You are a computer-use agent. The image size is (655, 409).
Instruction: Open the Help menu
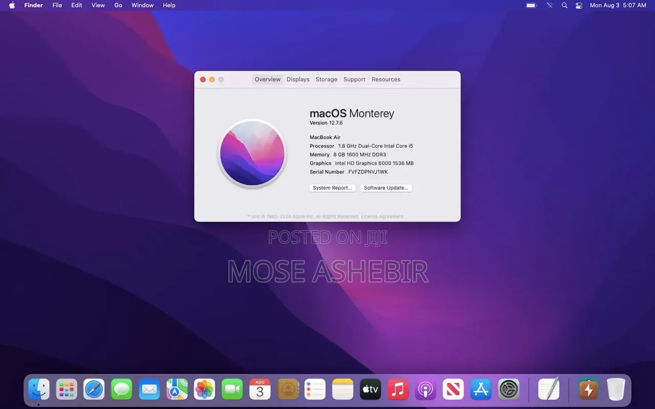[x=169, y=5]
